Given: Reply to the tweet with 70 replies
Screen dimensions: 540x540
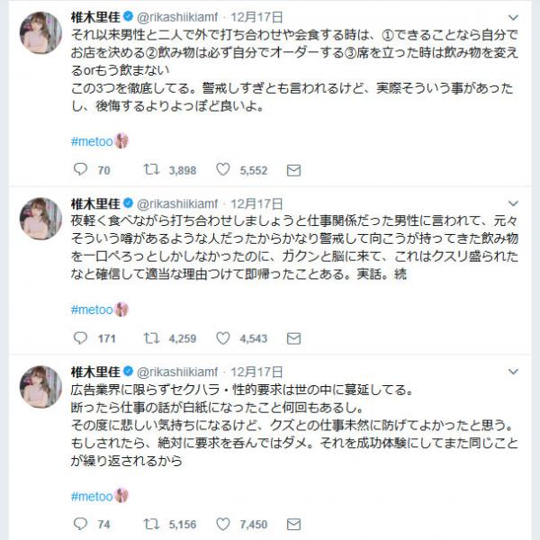Looking at the screenshot, I should pyautogui.click(x=81, y=169).
